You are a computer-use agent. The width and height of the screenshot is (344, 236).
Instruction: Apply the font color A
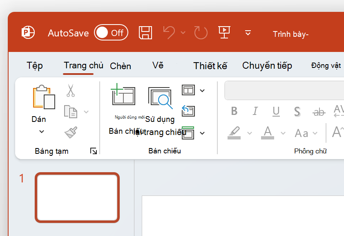268,133
